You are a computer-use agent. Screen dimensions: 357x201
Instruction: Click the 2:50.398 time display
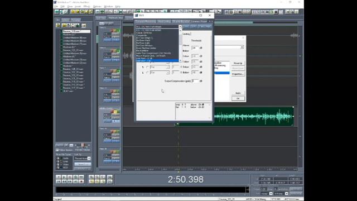pyautogui.click(x=186, y=179)
